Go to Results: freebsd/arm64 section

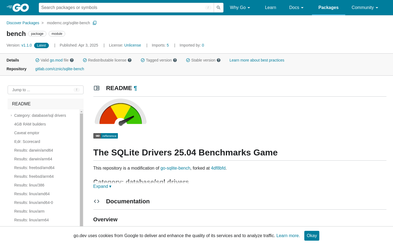pyautogui.click(x=34, y=176)
